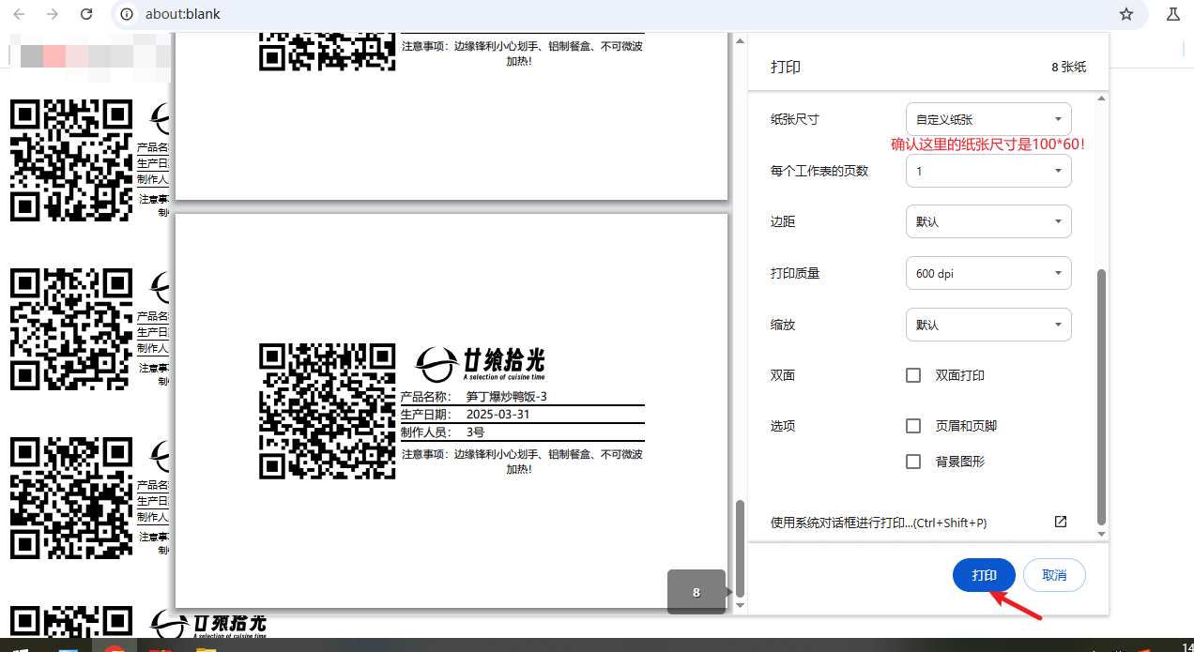Viewport: 1194px width, 652px height.
Task: Click the preview scroll-up arrow
Action: coord(740,40)
